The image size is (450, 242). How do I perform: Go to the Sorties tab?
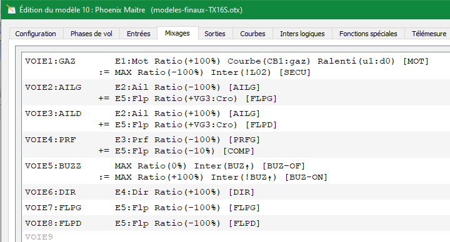(x=214, y=34)
